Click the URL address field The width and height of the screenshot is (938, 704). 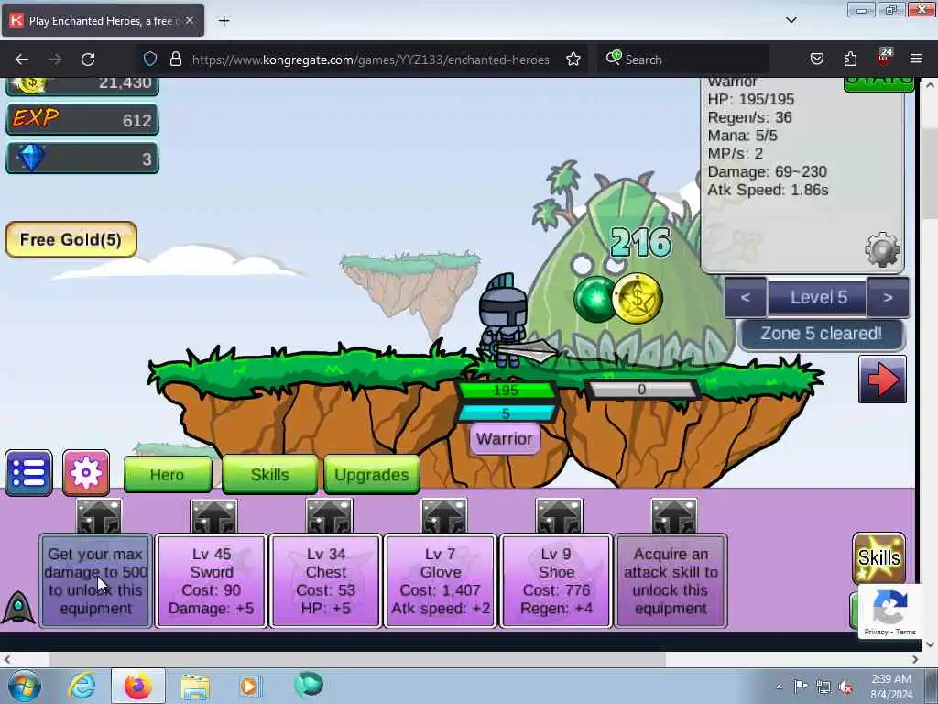(370, 60)
